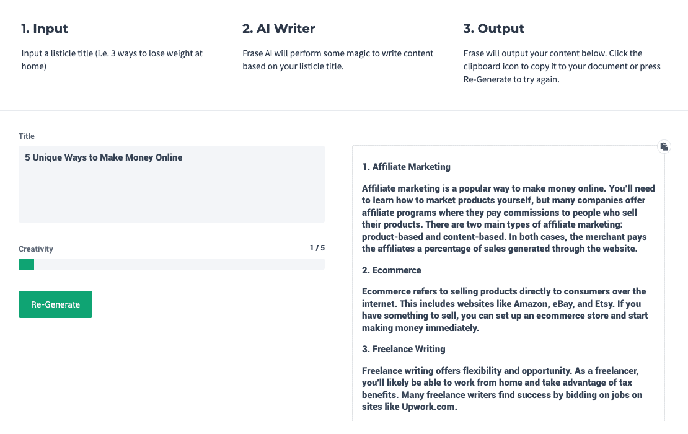This screenshot has height=434, width=688.
Task: Click the '5 Unique Ways to Make Money Online' text
Action: coord(104,157)
